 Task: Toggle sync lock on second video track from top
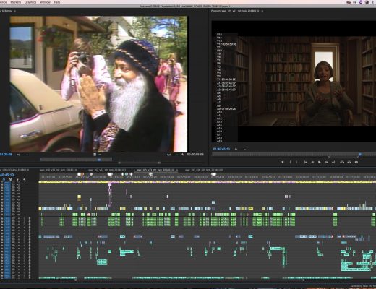click(14, 187)
